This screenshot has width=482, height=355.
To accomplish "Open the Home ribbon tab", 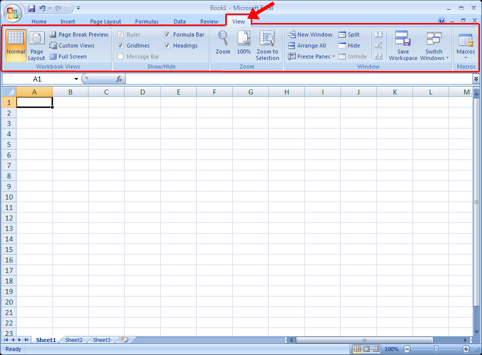I will click(x=39, y=21).
